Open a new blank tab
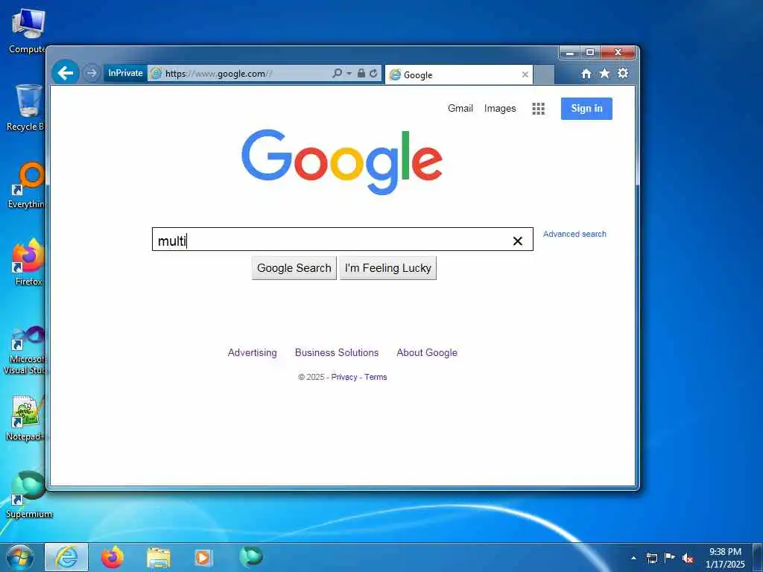This screenshot has height=572, width=763. pos(544,74)
